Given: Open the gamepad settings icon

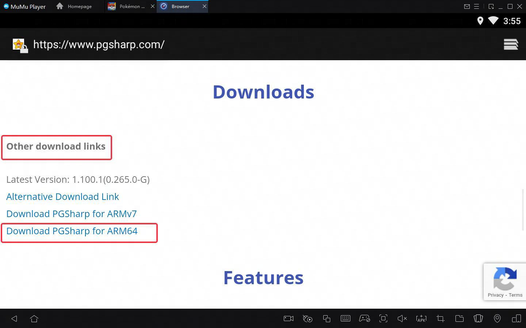Looking at the screenshot, I should click(x=365, y=319).
